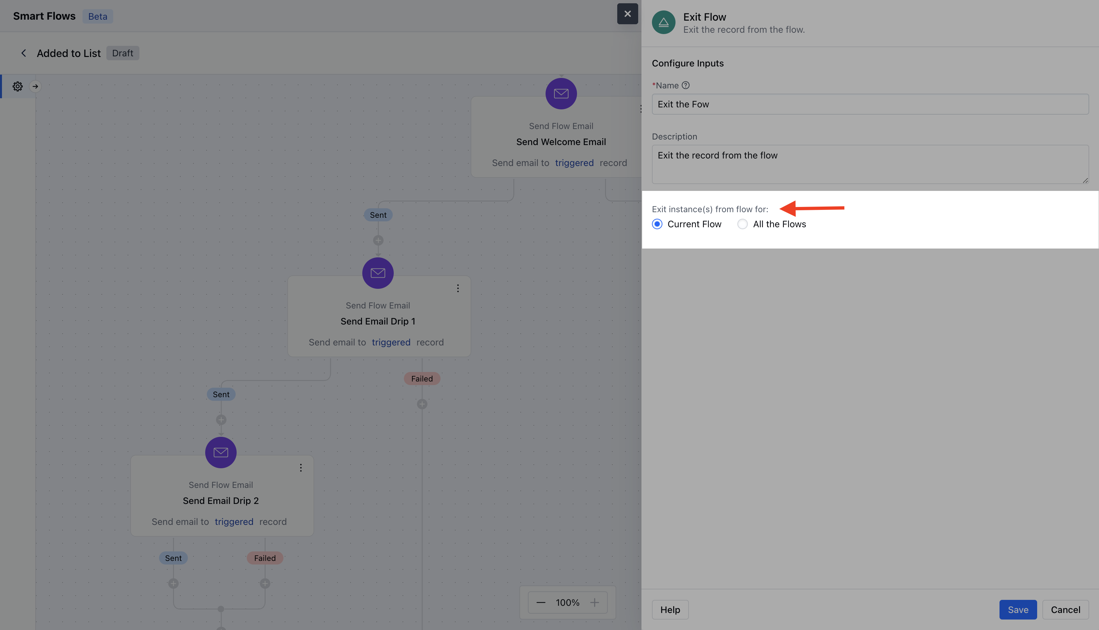The width and height of the screenshot is (1099, 630).
Task: Click the Send Email Drip 1 envelope icon
Action: point(377,273)
